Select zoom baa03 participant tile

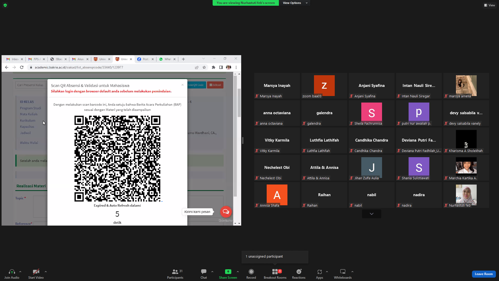point(324,86)
